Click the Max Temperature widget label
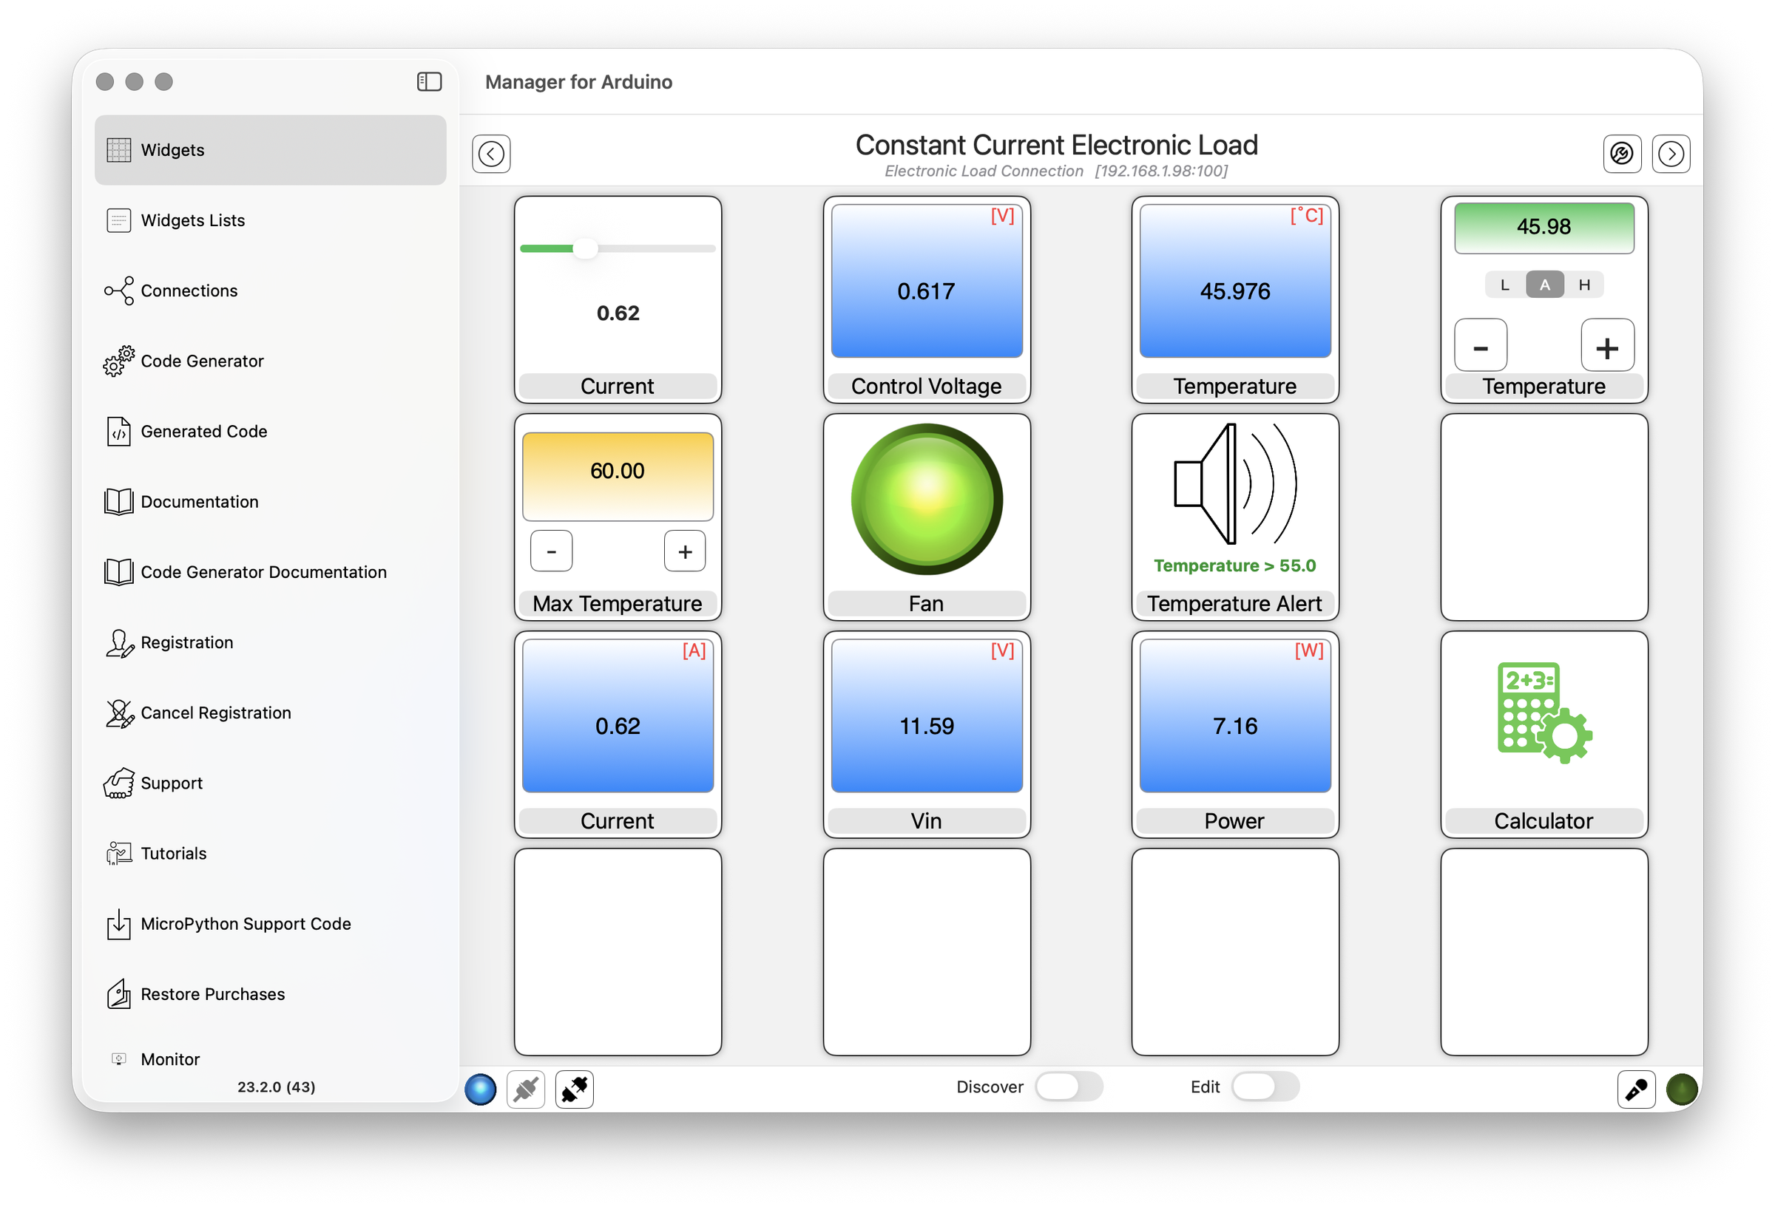 (x=618, y=604)
